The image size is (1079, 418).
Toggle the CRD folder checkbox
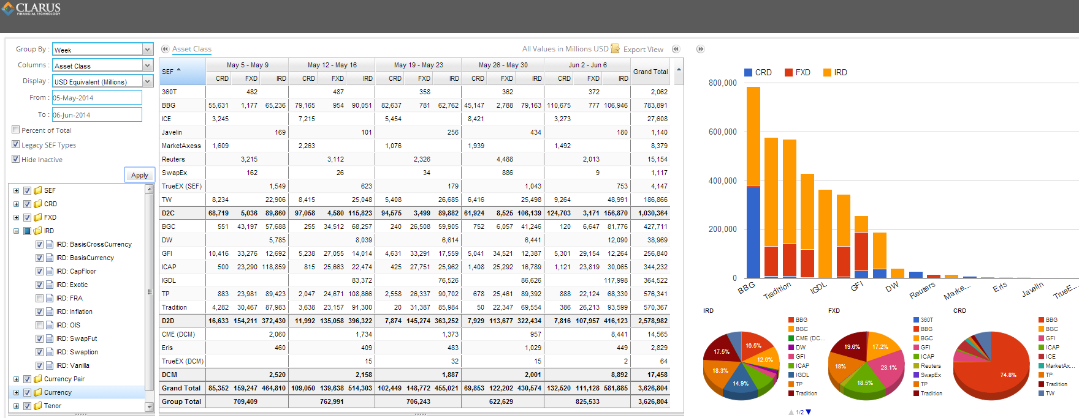tap(27, 204)
